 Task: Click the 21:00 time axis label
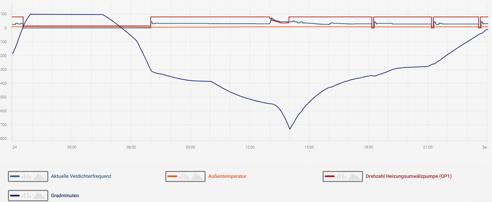tap(427, 147)
